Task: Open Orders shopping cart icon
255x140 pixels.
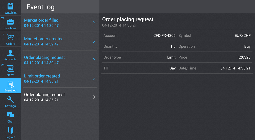Action: pos(10,38)
